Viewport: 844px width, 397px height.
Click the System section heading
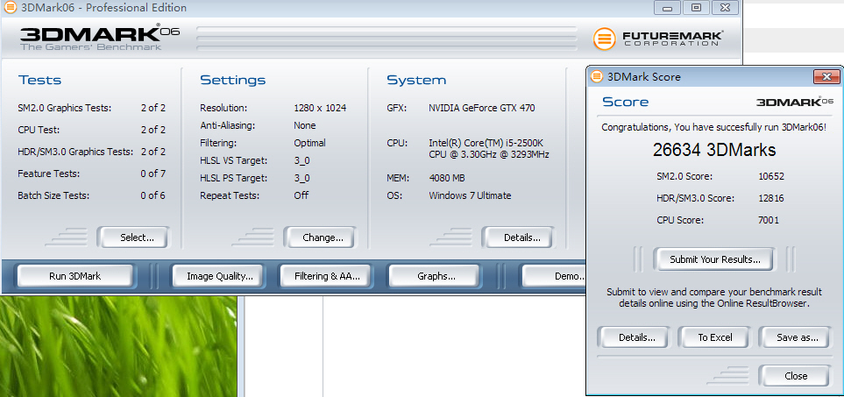tap(416, 80)
